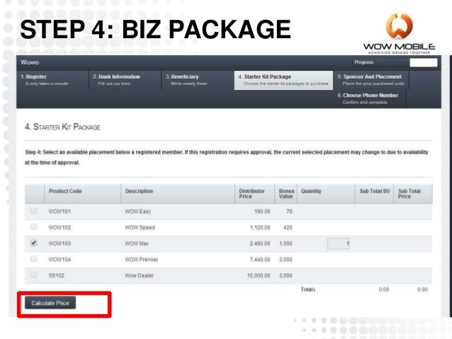Click the bonus value 70

pyautogui.click(x=289, y=212)
